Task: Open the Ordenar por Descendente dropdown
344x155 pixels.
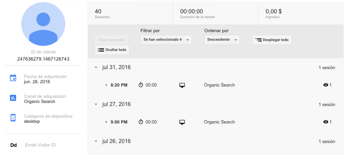Action: pos(222,40)
